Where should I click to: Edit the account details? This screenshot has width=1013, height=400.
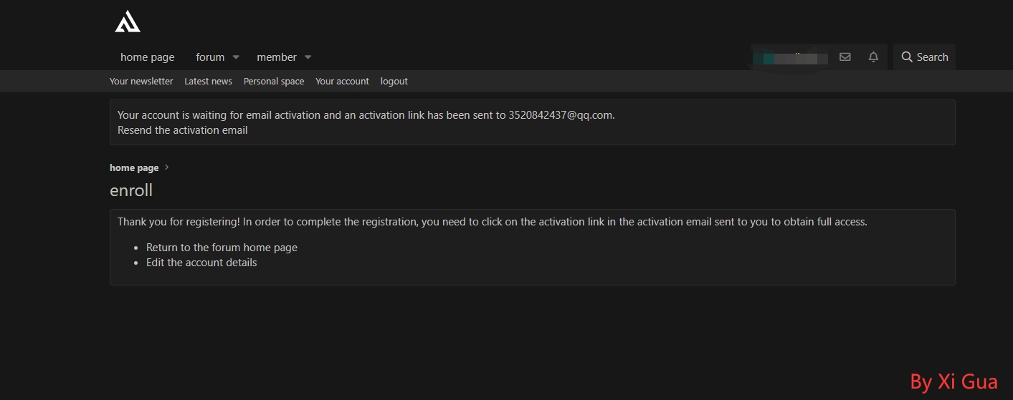coord(201,263)
